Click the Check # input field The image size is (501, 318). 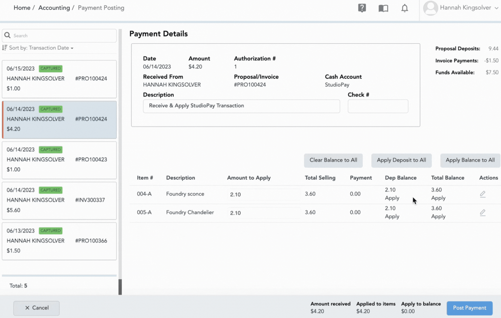(378, 106)
